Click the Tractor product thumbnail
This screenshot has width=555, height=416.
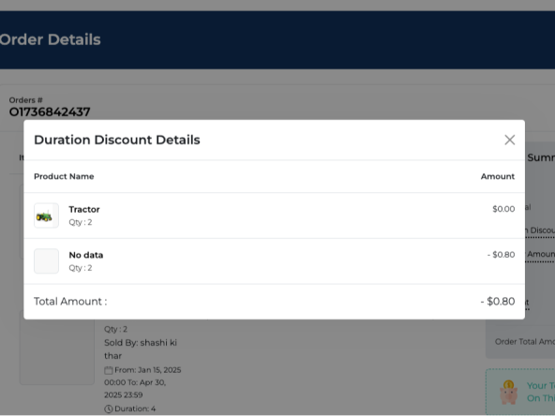coord(46,215)
